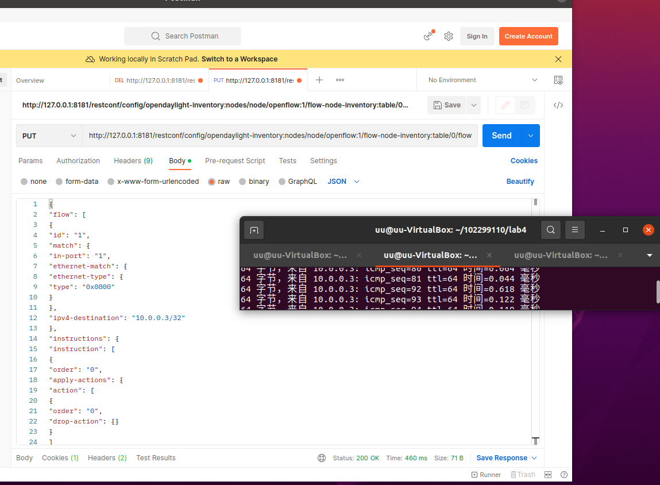Open the JSON format dropdown

pos(343,182)
